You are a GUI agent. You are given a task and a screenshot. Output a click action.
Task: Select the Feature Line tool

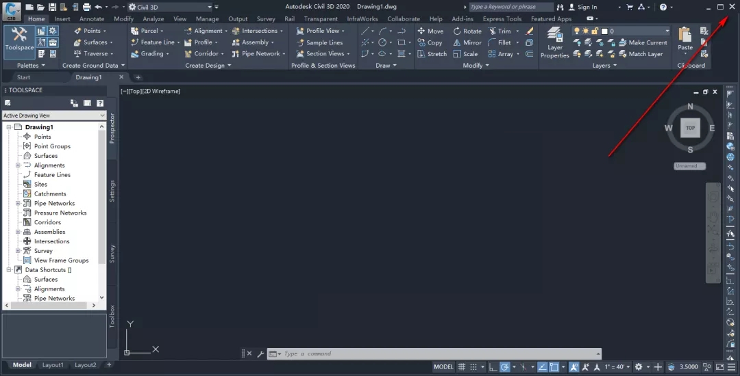click(155, 42)
